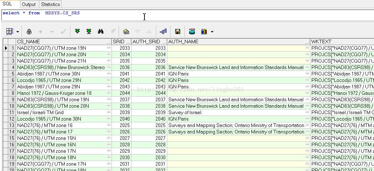Screen dimensions: 374x171
Task: Click inside the SQL query editor
Action: [x=187, y=15]
